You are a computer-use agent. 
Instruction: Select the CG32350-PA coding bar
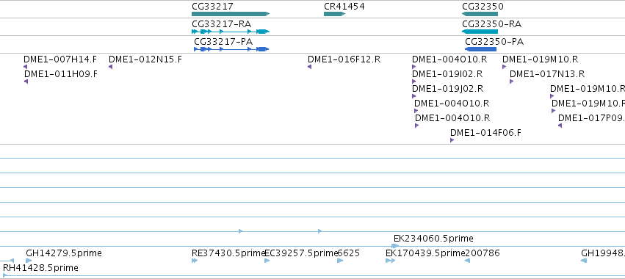click(x=481, y=49)
